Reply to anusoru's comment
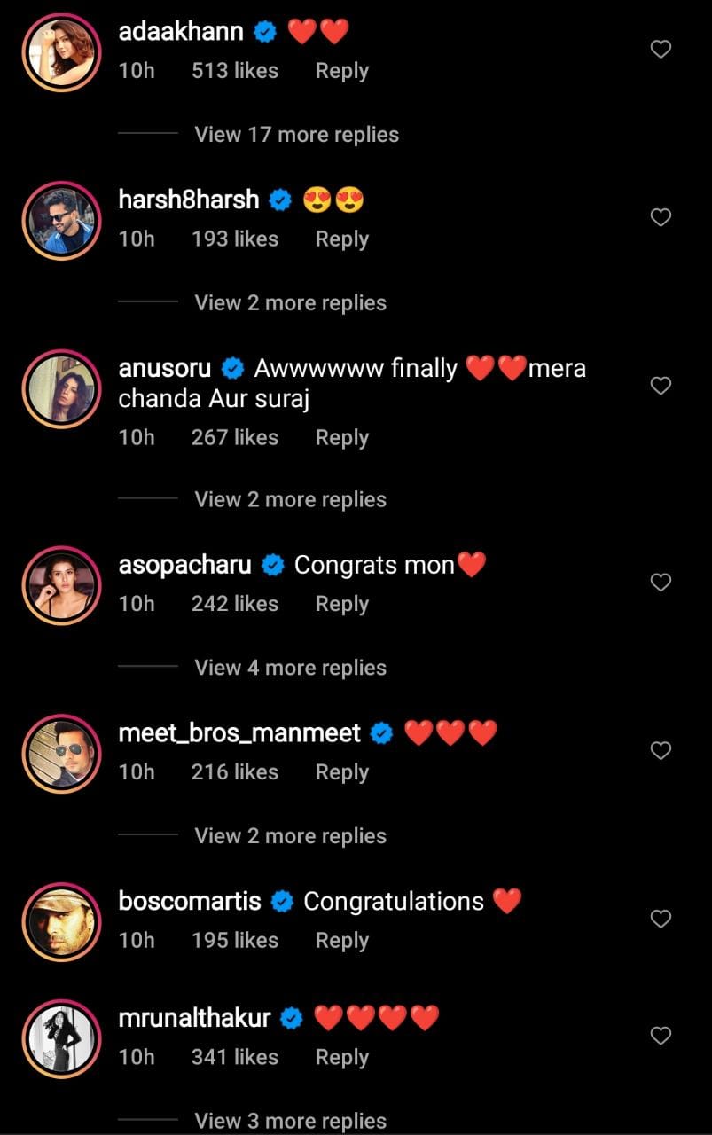712x1135 pixels. click(341, 437)
